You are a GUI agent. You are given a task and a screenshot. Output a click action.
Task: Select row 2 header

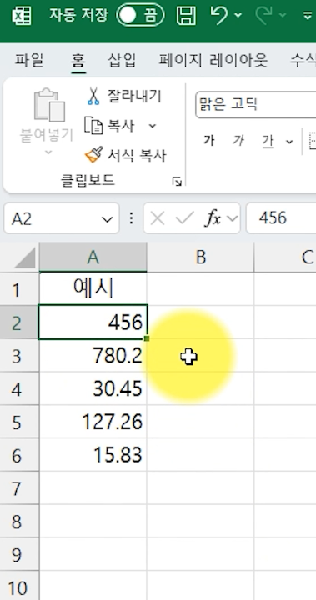[19, 322]
